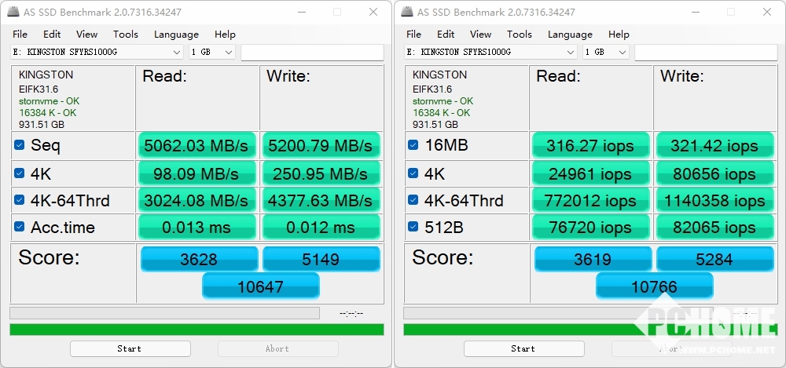786x368 pixels.
Task: Minimize the left benchmark window
Action: (301, 12)
